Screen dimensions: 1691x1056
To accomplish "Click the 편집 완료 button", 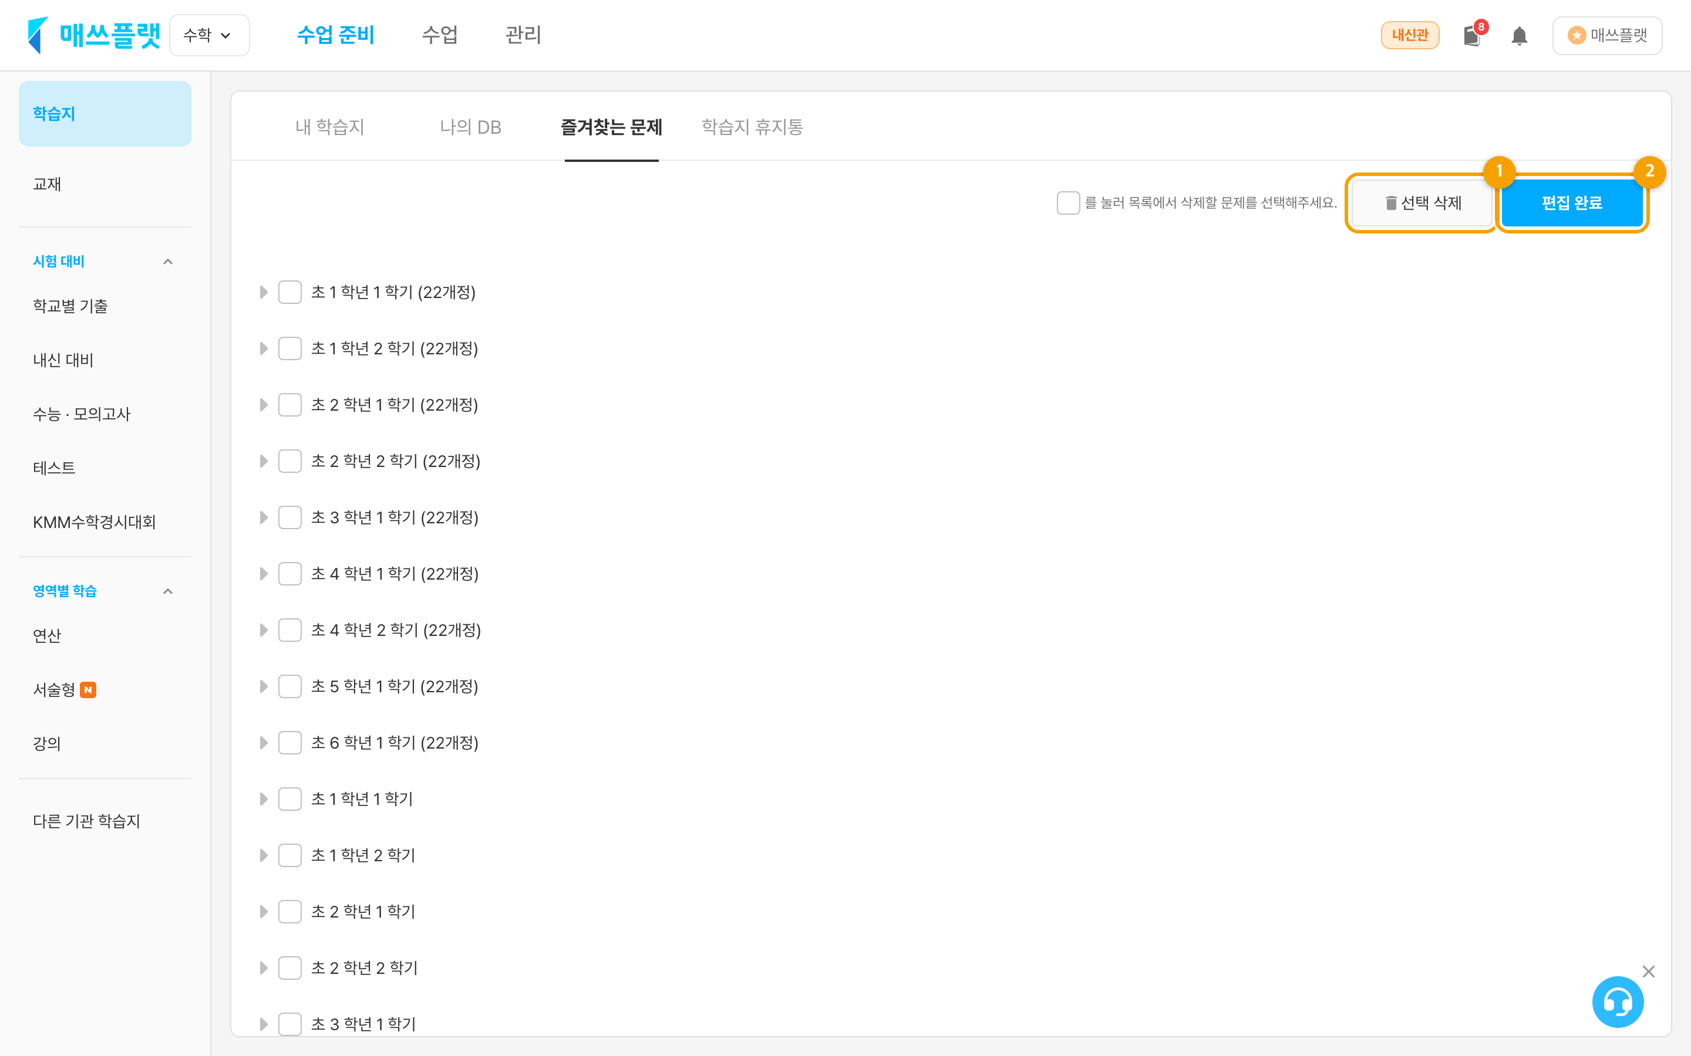I will pos(1572,203).
